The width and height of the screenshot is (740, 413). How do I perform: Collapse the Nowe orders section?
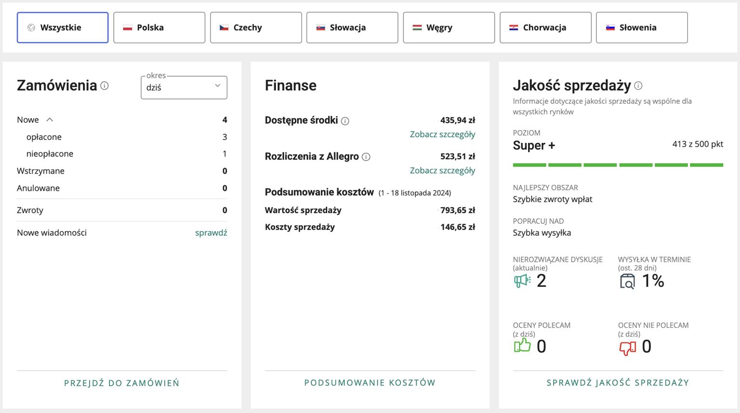point(50,120)
